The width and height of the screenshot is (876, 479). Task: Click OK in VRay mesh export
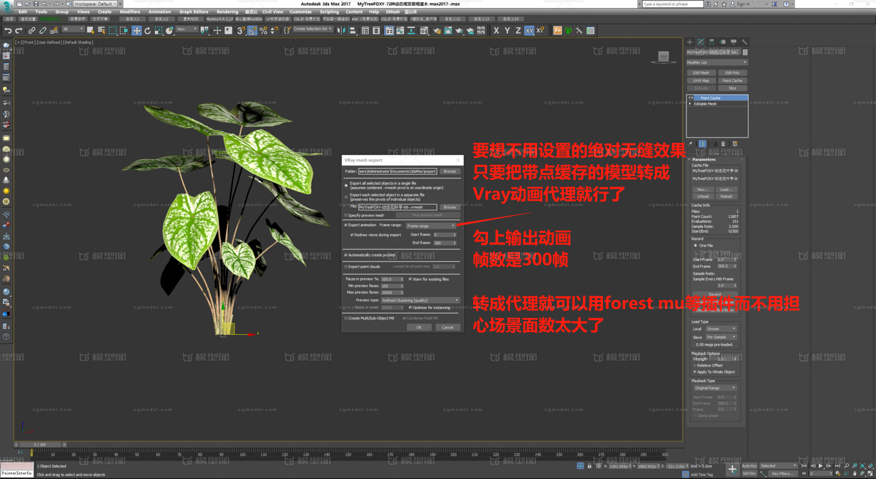point(419,327)
